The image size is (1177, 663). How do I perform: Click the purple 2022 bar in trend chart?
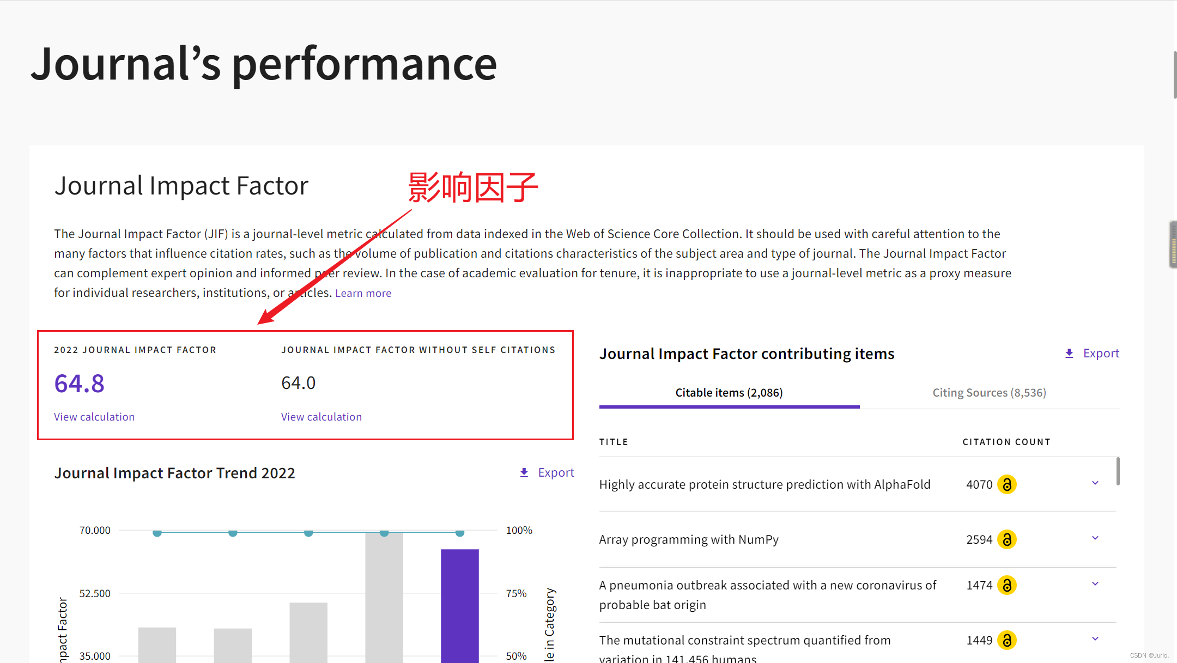(x=460, y=605)
